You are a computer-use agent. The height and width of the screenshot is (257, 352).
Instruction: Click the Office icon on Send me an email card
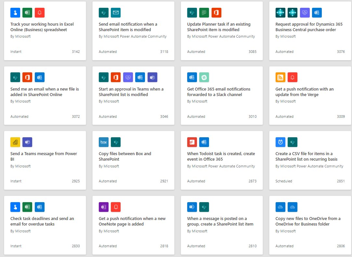(27, 77)
